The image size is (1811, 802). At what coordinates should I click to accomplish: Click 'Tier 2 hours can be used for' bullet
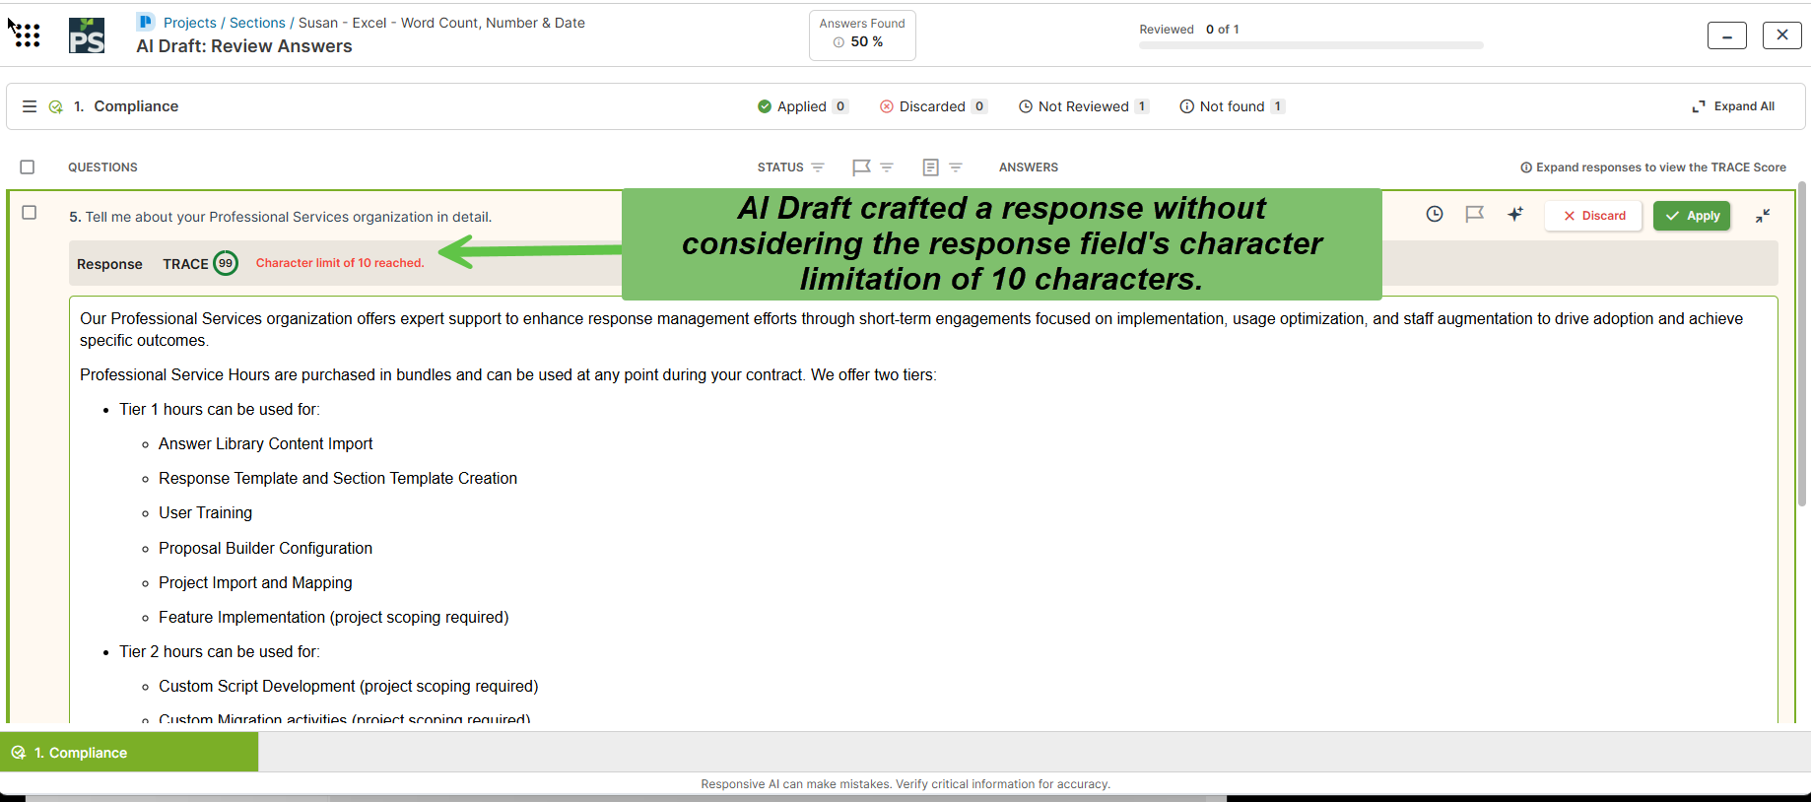pyautogui.click(x=219, y=652)
